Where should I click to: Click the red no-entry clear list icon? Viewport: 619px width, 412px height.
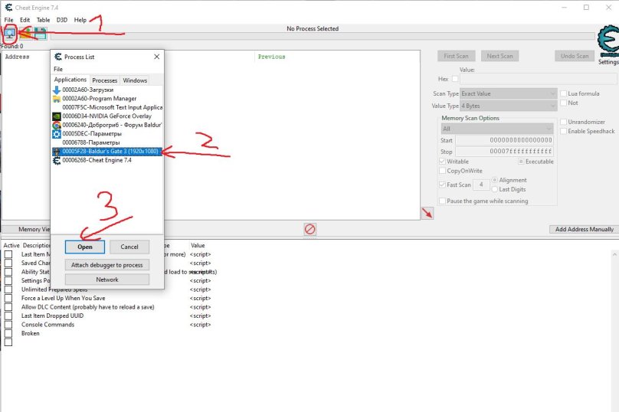pos(309,229)
